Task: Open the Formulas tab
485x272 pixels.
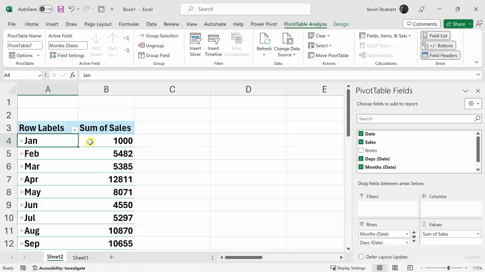Action: click(129, 24)
